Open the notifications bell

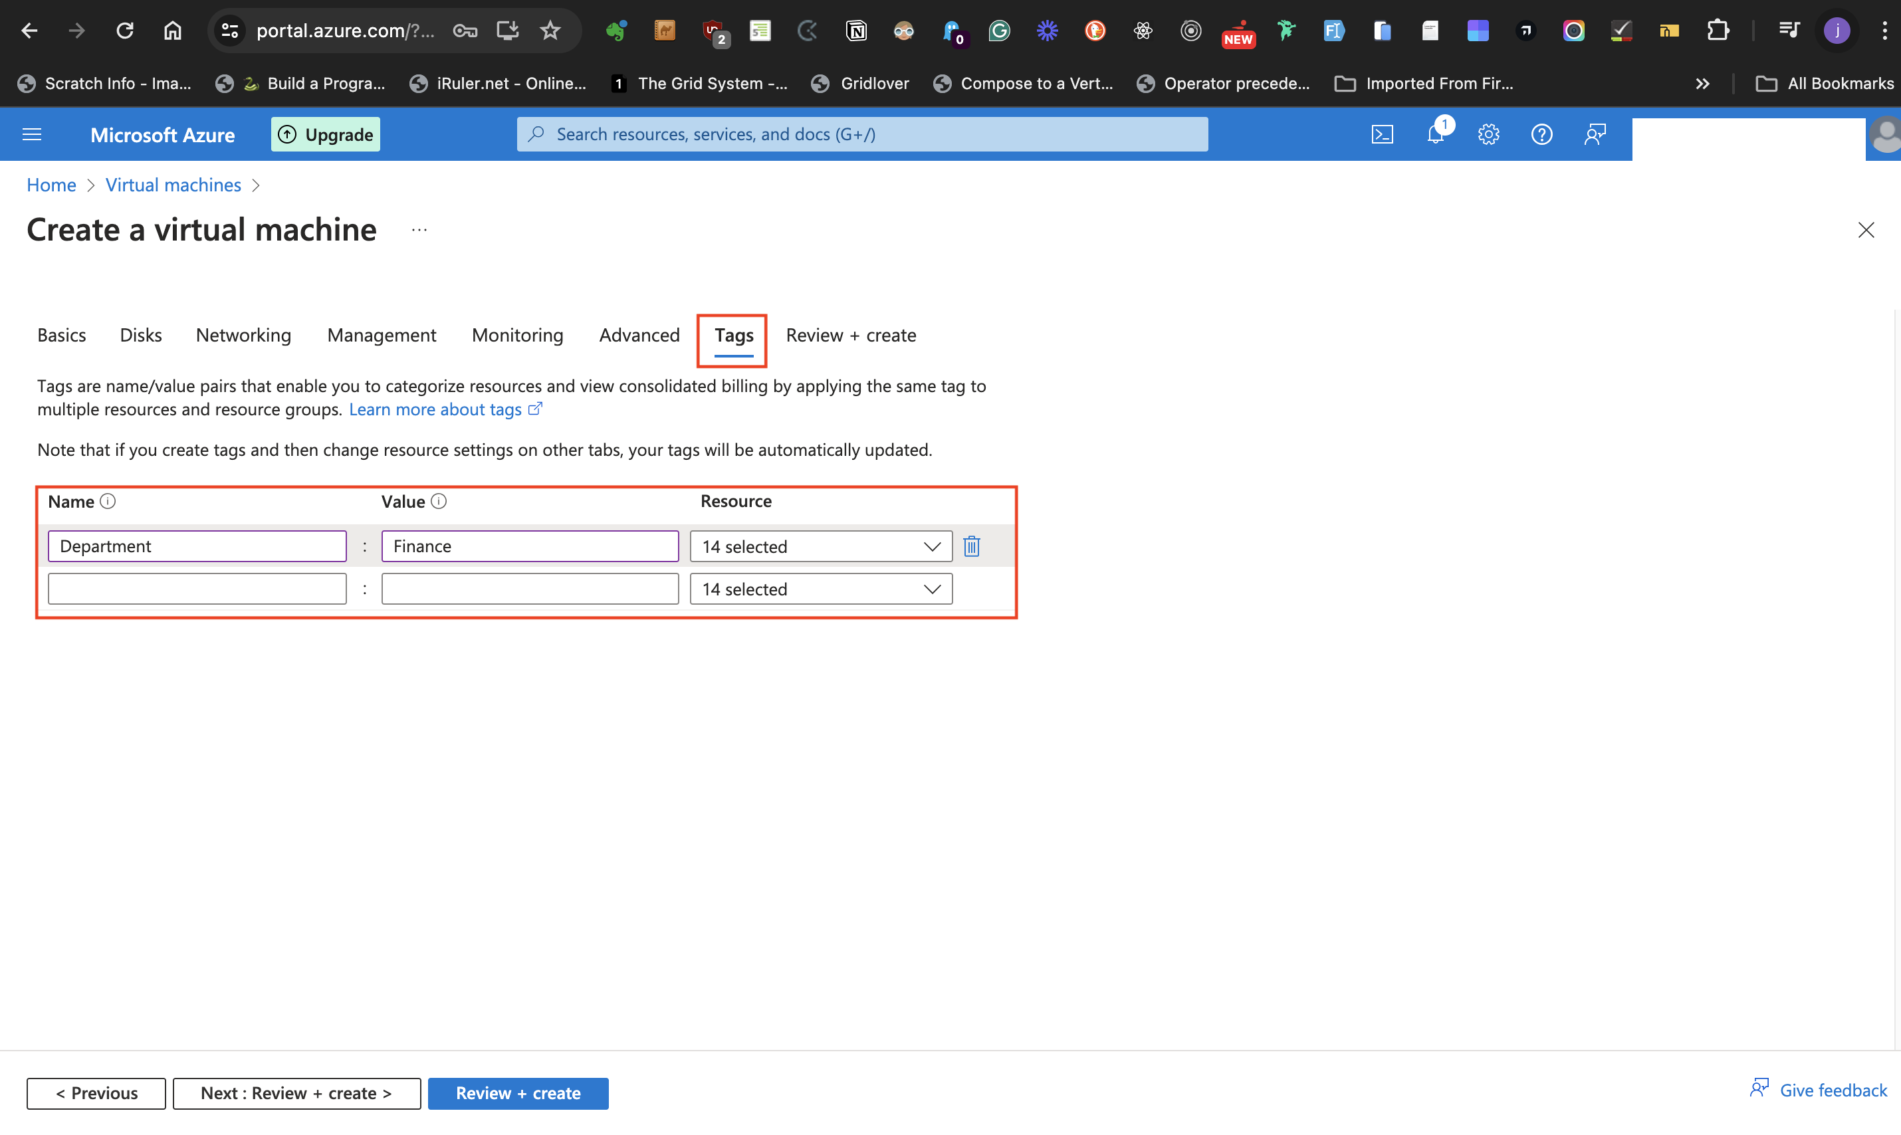[x=1435, y=135]
